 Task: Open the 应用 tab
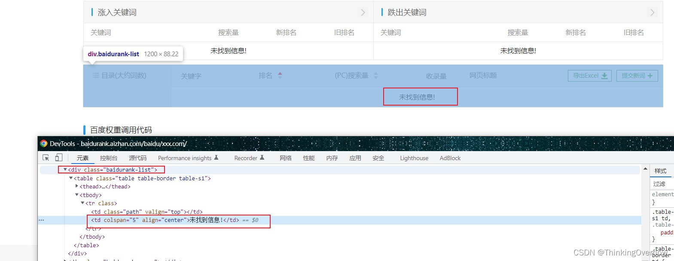(x=355, y=158)
